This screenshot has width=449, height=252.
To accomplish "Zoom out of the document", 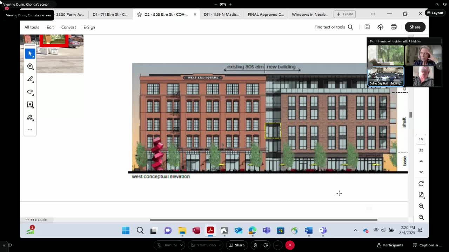I will tap(421, 217).
